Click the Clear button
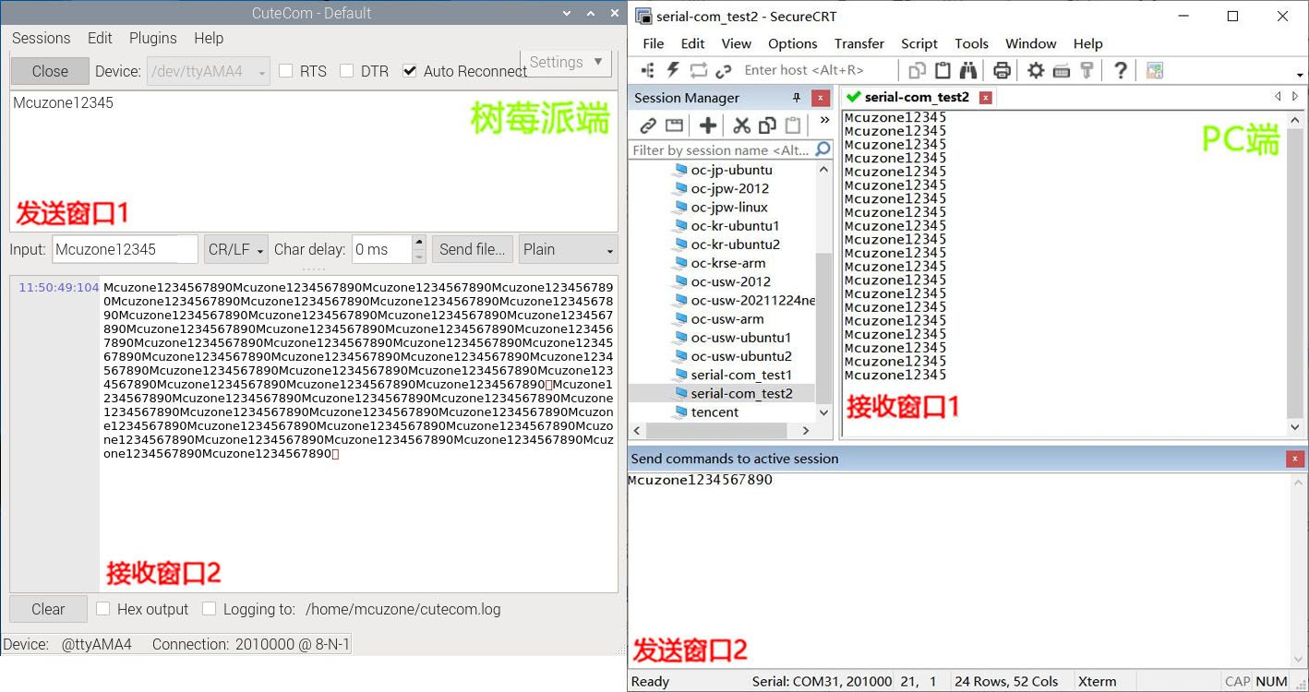The height and width of the screenshot is (692, 1309). pos(48,609)
